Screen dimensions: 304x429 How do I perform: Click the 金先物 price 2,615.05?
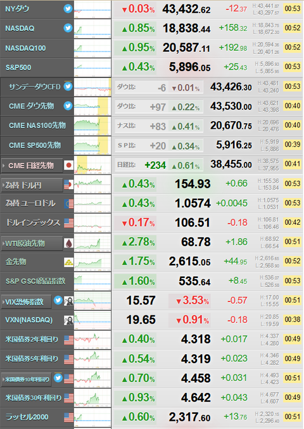coord(189,262)
